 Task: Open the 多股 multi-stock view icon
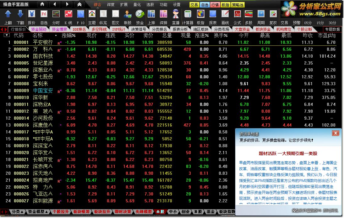coord(249,14)
